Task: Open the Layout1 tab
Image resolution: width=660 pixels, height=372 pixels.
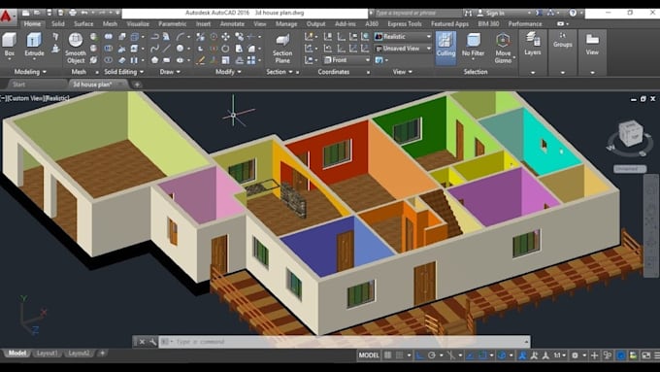Action: (47, 353)
